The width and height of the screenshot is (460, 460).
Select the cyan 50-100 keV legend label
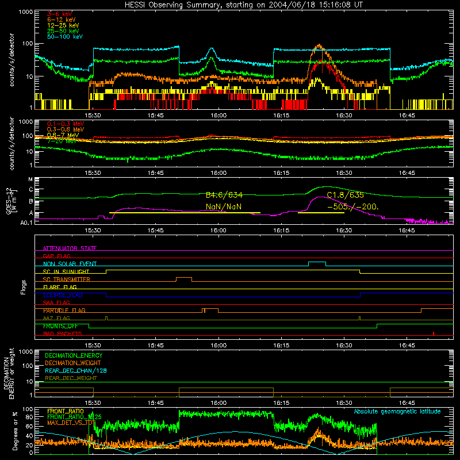[64, 37]
